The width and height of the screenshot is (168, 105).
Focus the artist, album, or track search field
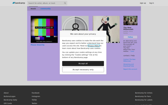click(x=47, y=3)
